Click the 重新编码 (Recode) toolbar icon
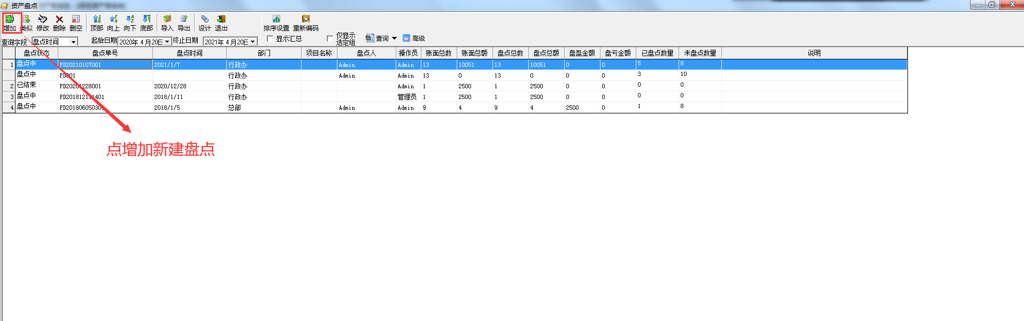This screenshot has width=1024, height=321. (x=306, y=20)
